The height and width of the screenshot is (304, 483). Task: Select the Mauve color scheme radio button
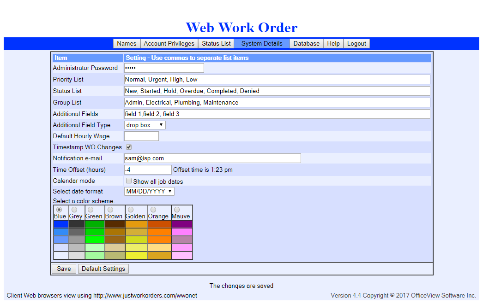tap(177, 210)
